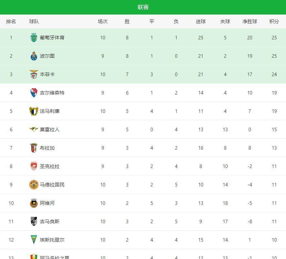Click the 排名 column header
Screen dimensions: 286x259
point(11,22)
